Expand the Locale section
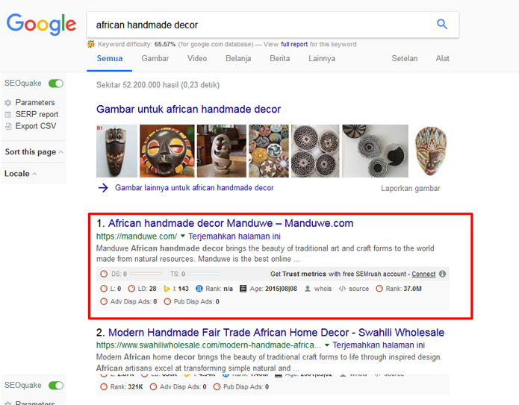 (20, 174)
